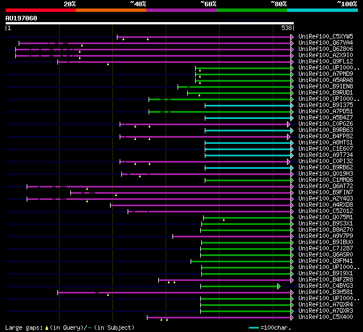Click the yellow query gap marker in legend
Viewport: 363px width, 332px height.
point(47,327)
